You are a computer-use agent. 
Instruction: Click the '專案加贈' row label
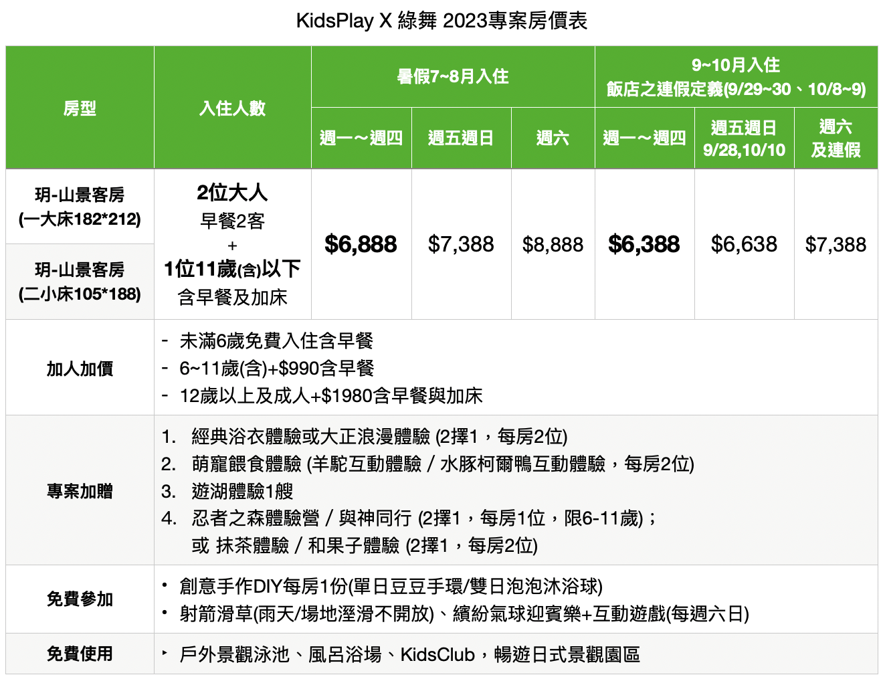pos(80,490)
